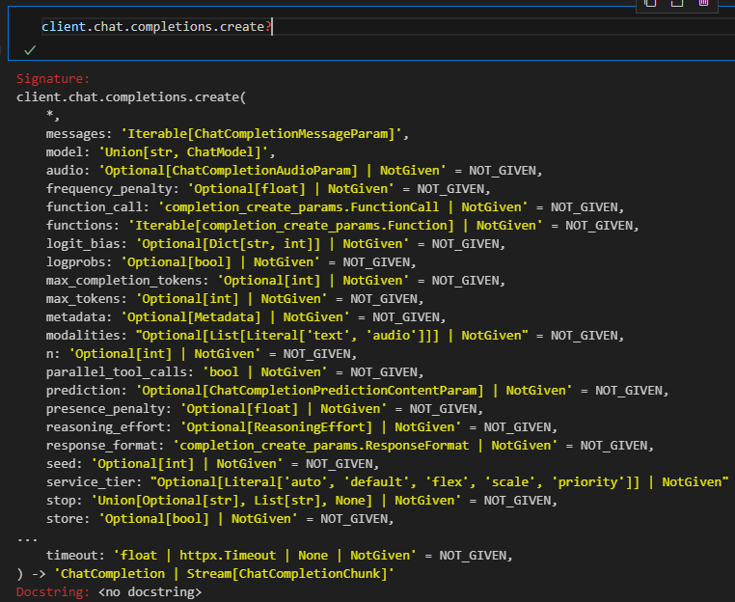Viewport: 735px width, 602px height.
Task: Click the 'service_tier' parameter line
Action: point(388,482)
